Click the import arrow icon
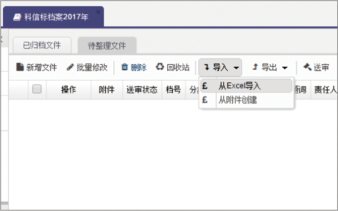The height and width of the screenshot is (211, 338). click(x=207, y=67)
